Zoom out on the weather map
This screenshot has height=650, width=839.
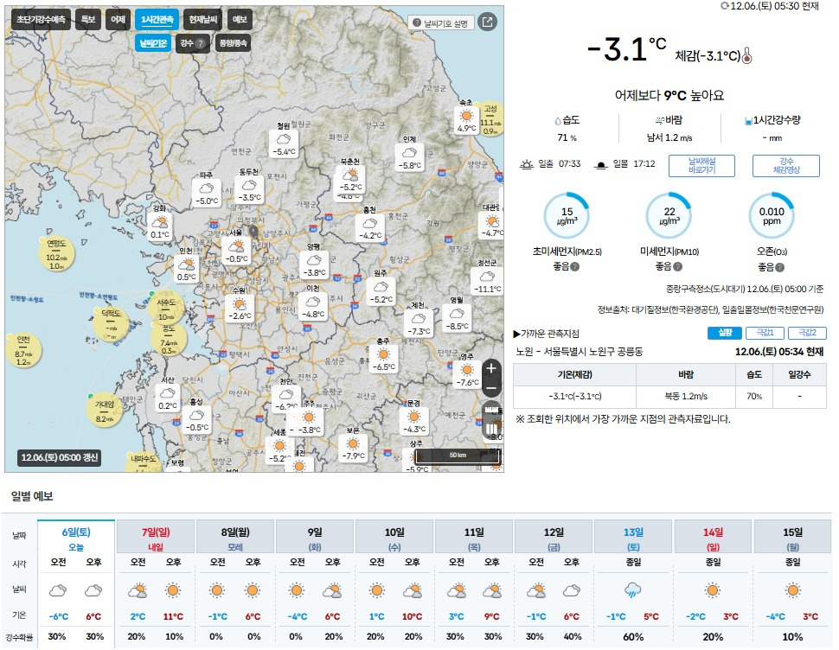tap(491, 387)
